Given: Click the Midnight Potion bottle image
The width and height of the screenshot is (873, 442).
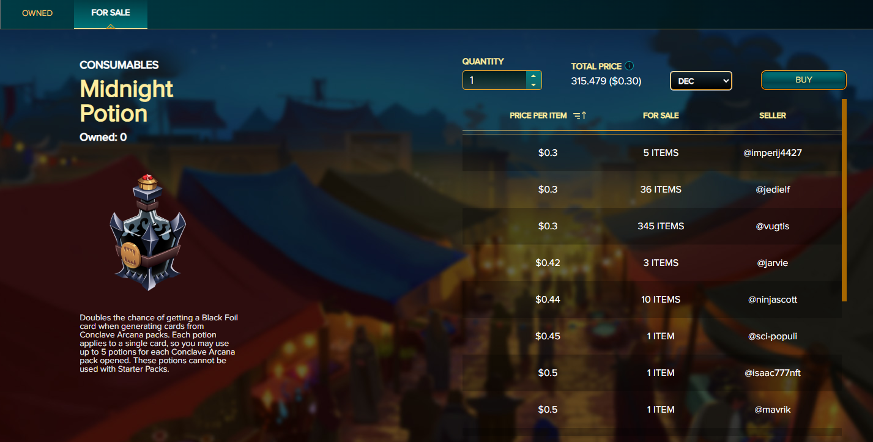Looking at the screenshot, I should tap(147, 232).
